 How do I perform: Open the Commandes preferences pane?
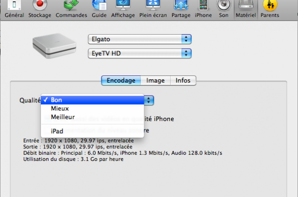[71, 8]
